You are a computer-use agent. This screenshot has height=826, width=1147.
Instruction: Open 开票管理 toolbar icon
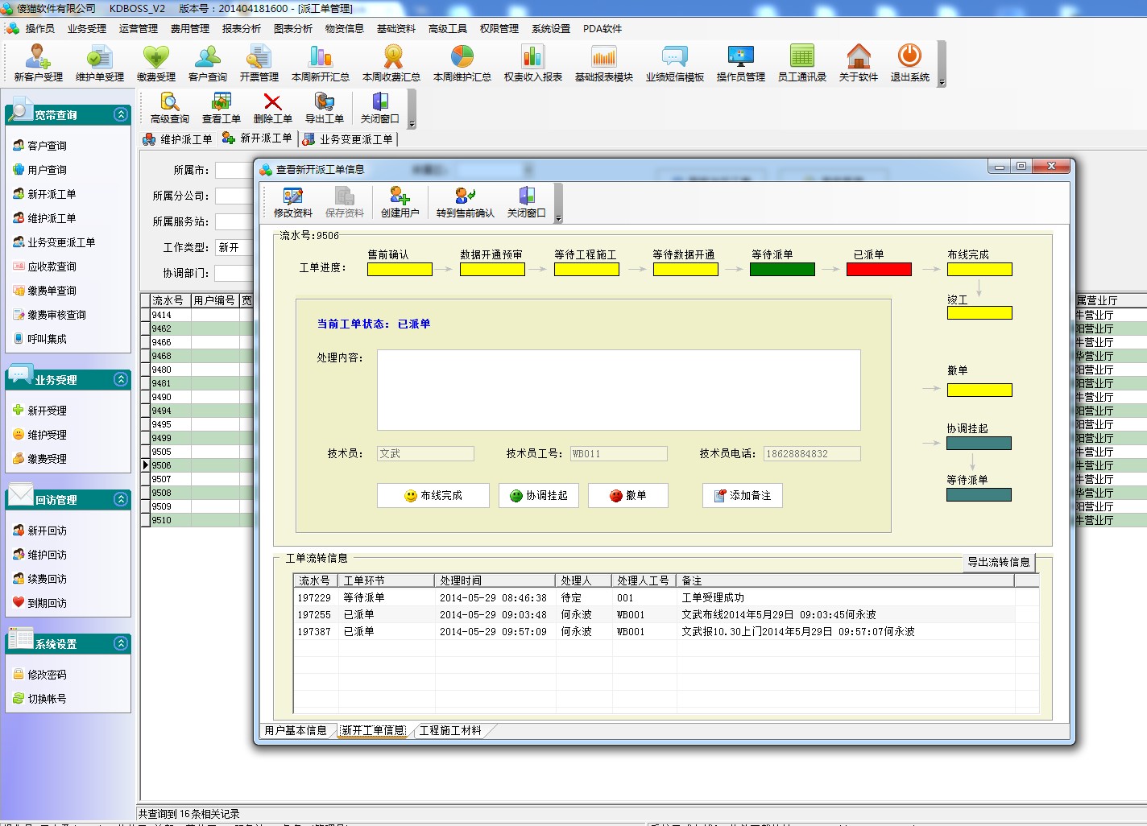coord(259,63)
